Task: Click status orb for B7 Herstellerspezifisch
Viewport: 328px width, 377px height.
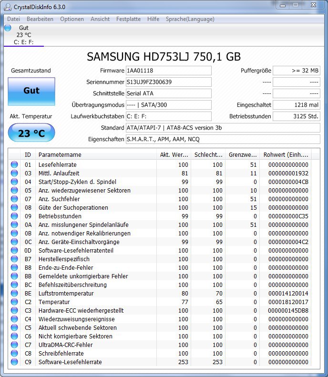Action: (14, 259)
